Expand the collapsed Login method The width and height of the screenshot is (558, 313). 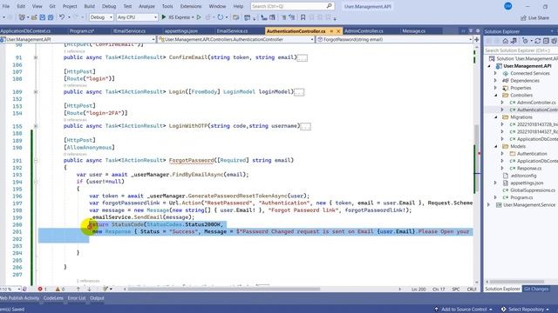[x=36, y=92]
